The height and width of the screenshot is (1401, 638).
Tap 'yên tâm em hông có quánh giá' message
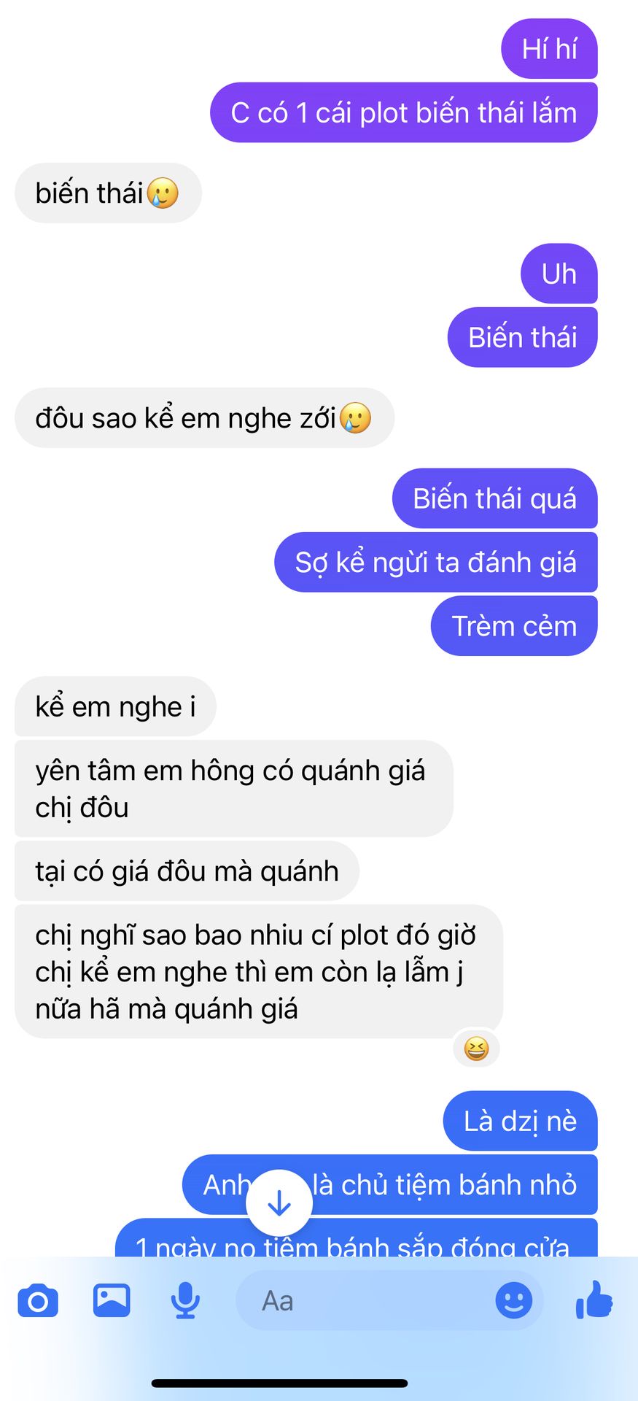click(234, 789)
